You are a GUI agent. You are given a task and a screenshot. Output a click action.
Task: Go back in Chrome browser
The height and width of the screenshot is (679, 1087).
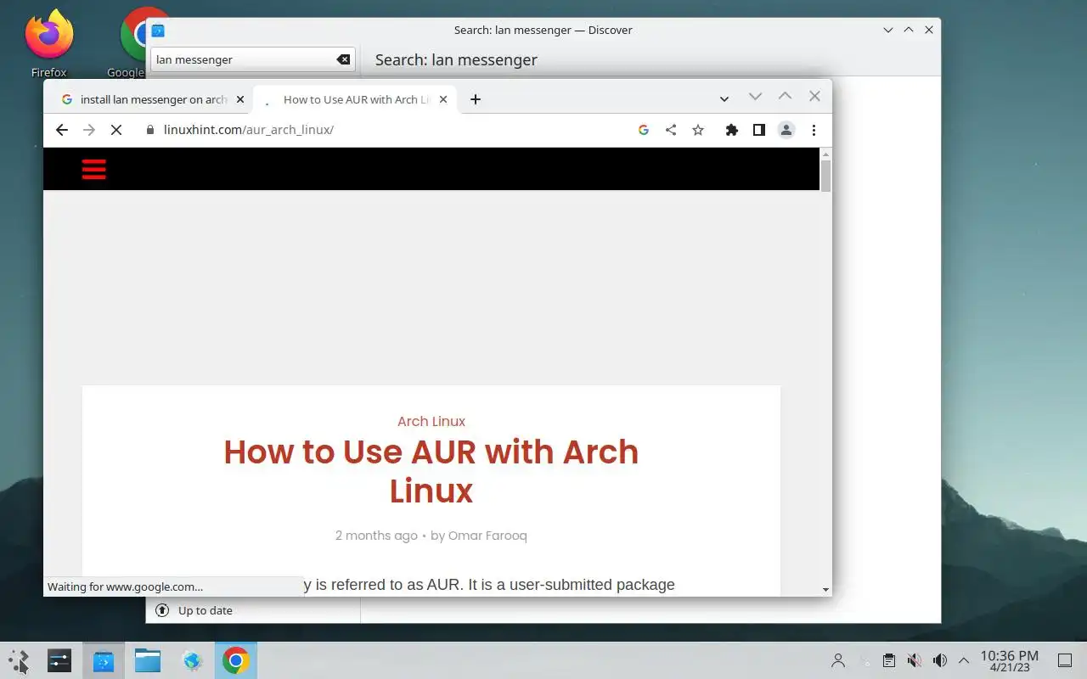tap(61, 130)
